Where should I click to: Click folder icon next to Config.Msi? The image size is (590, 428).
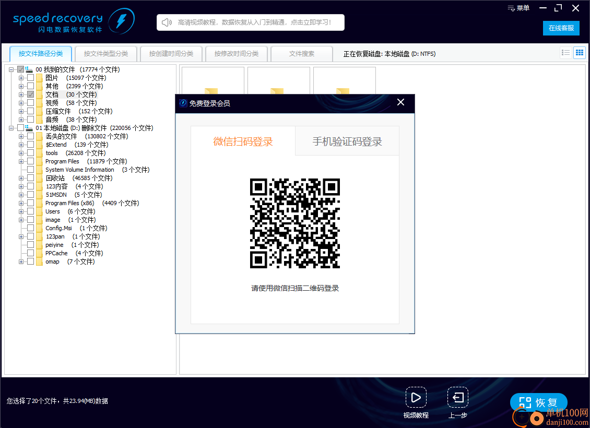[x=40, y=228]
